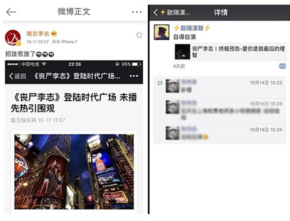Tap the 详情 title in header
Screen dimensions: 290x221
[221, 12]
